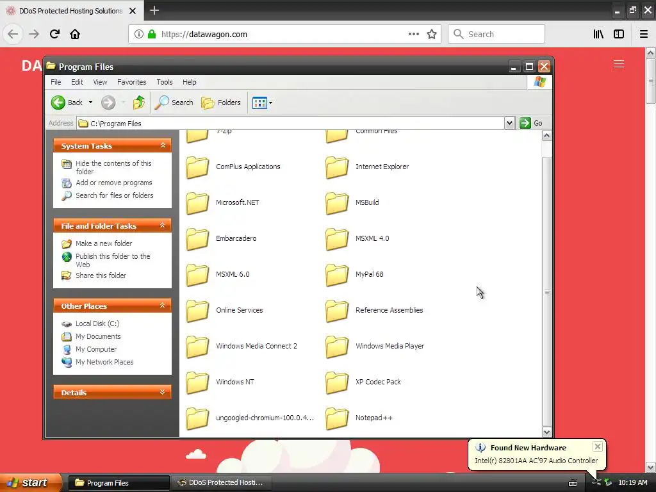
Task: Select the Notepad++ folder icon
Action: tap(337, 419)
